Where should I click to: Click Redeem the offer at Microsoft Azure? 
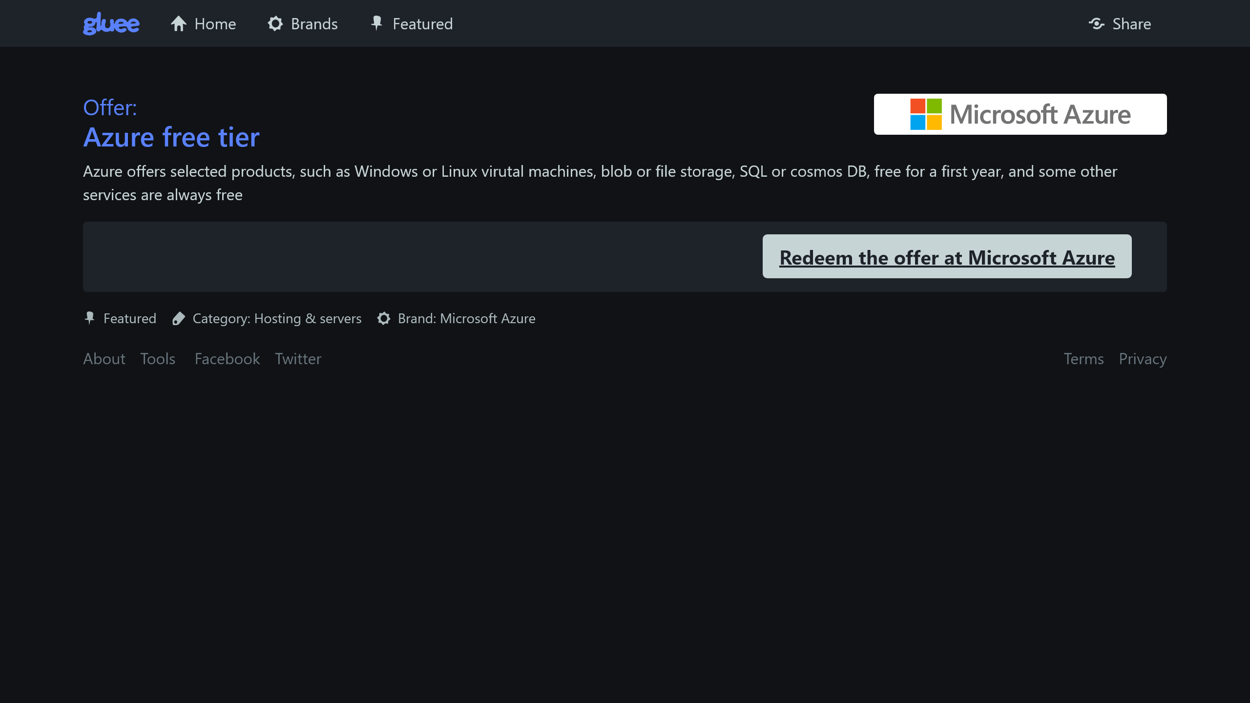pos(947,257)
